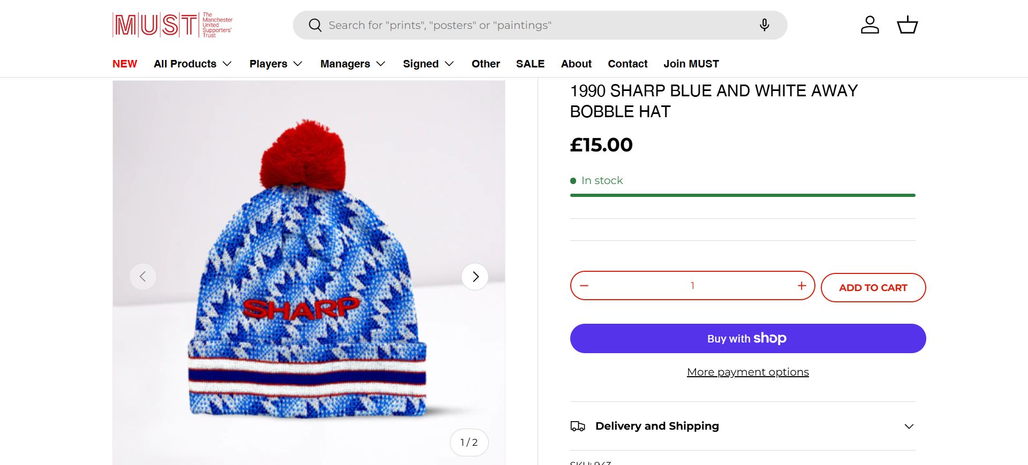Click the search magnifier icon

point(315,25)
